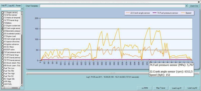Enable the AIR/FUEL checkbox
This screenshot has width=201, height=91.
[x=3, y=84]
